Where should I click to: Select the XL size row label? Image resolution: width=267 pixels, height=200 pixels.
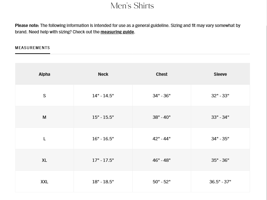pos(44,160)
